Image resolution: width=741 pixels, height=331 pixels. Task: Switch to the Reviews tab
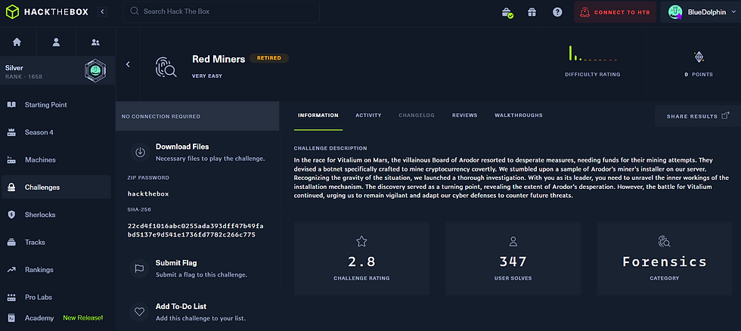(464, 115)
